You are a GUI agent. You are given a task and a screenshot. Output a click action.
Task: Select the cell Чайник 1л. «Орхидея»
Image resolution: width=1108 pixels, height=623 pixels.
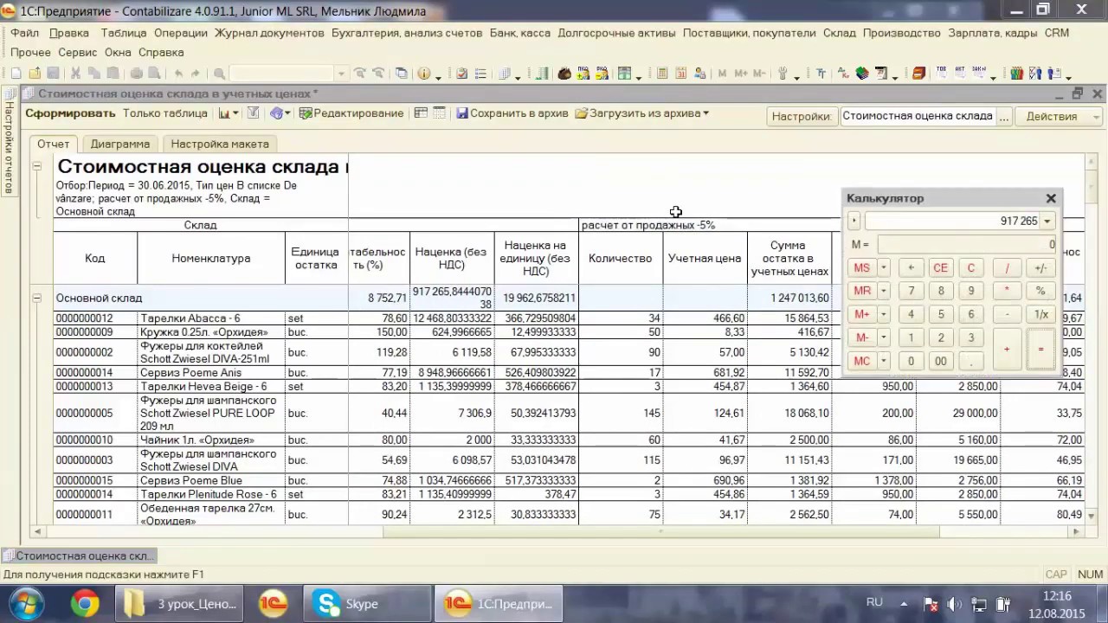(x=211, y=440)
